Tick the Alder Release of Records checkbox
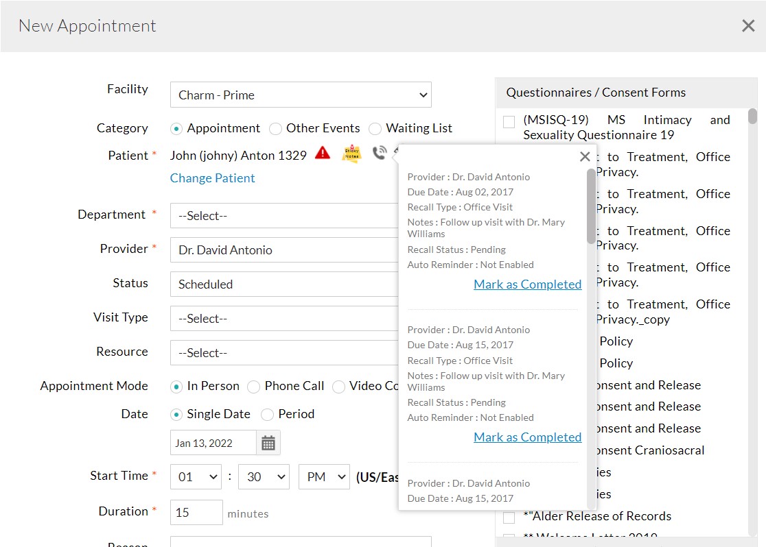The height and width of the screenshot is (547, 766). click(x=509, y=517)
